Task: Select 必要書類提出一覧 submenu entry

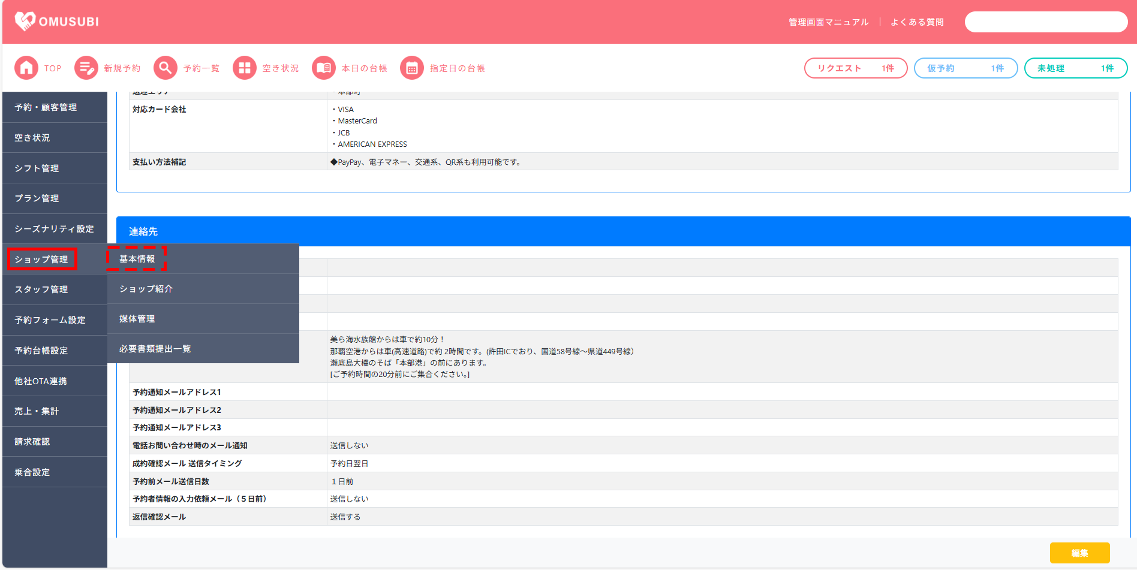Action: 155,349
